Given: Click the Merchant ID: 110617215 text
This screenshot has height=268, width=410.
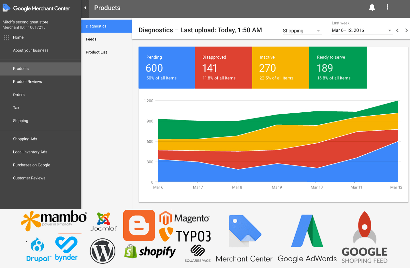Looking at the screenshot, I should tap(24, 27).
